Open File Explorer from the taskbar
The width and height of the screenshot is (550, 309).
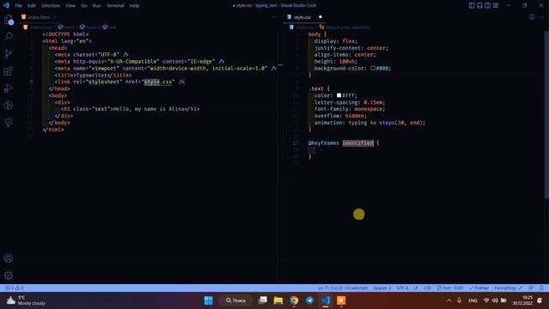pyautogui.click(x=278, y=300)
